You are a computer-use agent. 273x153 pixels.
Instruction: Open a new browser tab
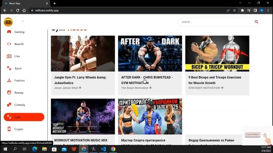click(x=55, y=3)
